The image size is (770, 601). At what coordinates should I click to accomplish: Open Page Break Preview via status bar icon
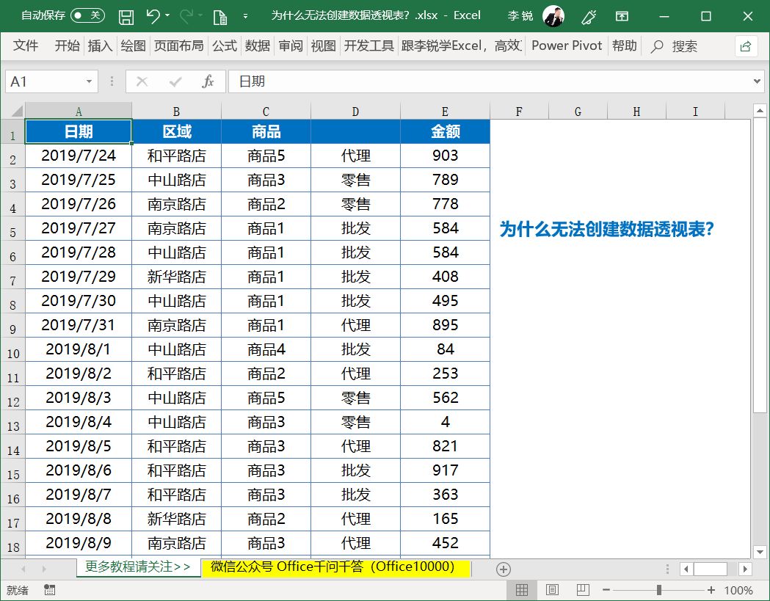tap(581, 589)
